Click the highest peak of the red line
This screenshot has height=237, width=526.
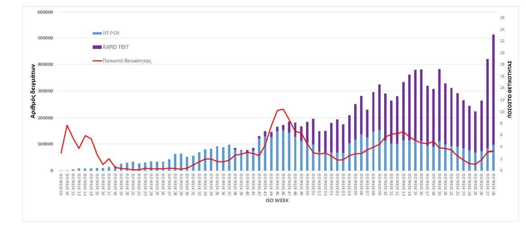point(283,109)
